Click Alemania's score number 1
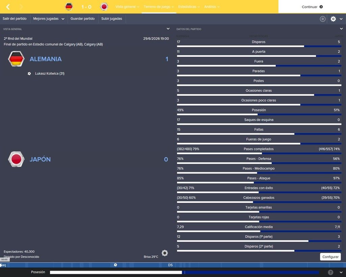 (x=167, y=59)
